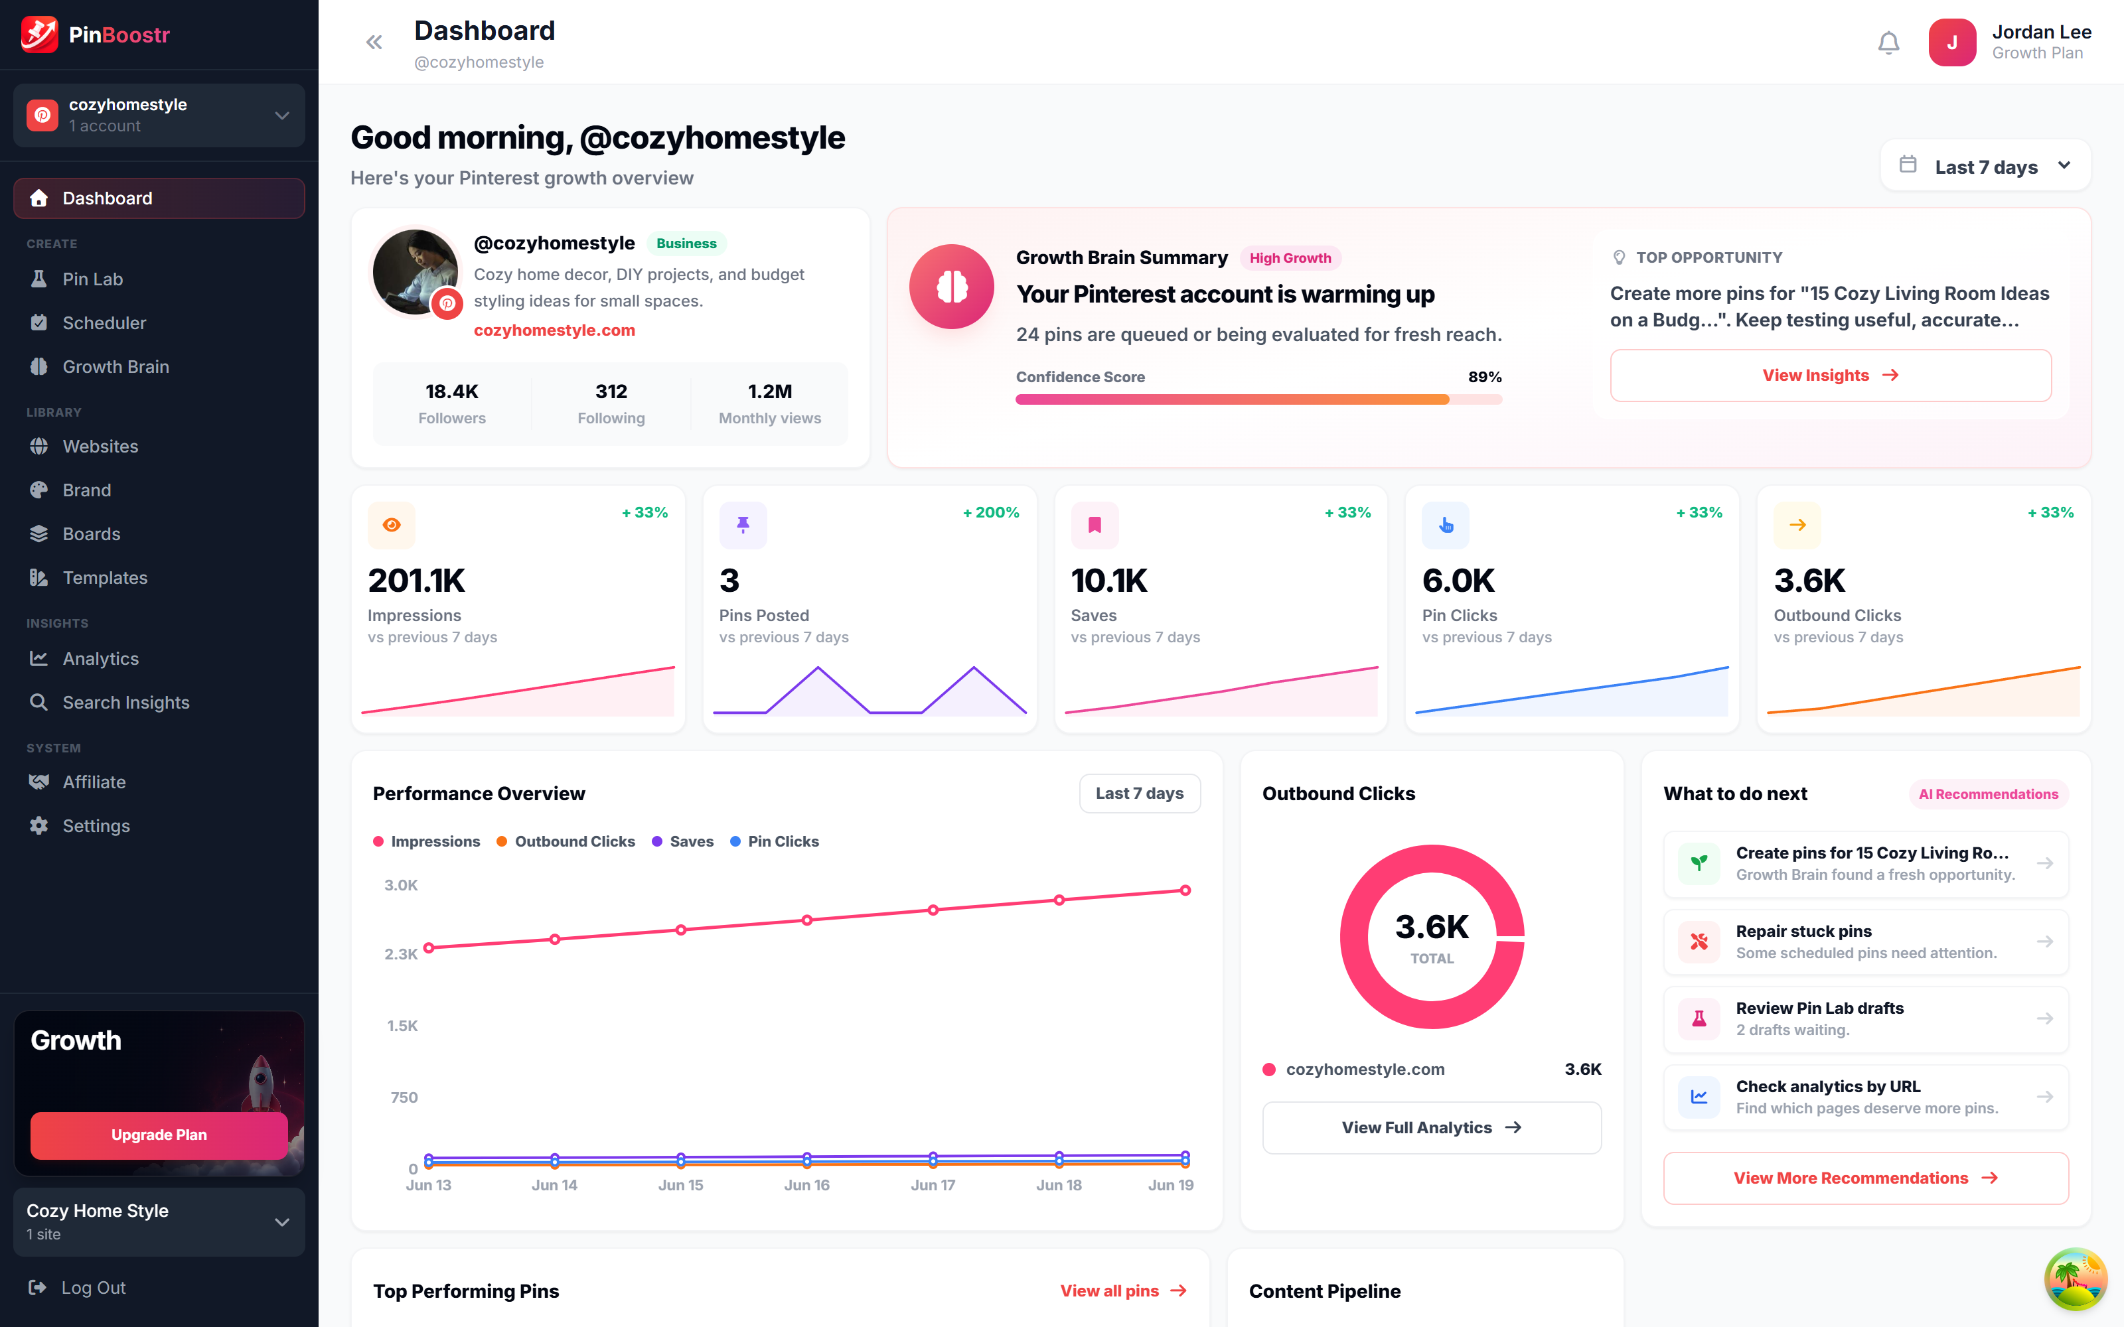Expand the cozyhomestyle account selector
2124x1327 pixels.
(159, 115)
